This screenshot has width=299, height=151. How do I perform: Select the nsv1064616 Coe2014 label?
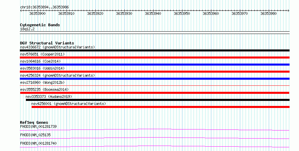(x=40, y=61)
